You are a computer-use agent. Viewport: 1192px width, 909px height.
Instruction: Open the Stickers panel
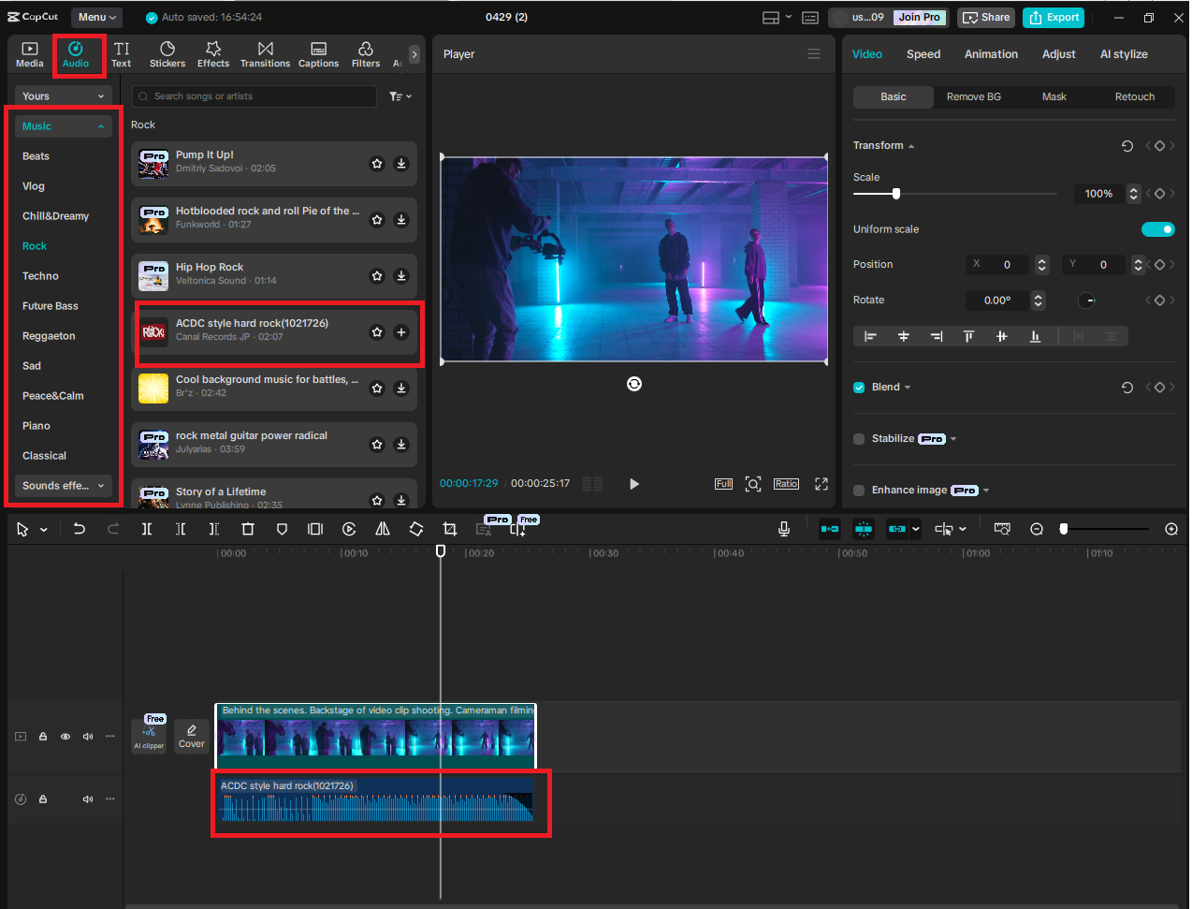pos(167,54)
